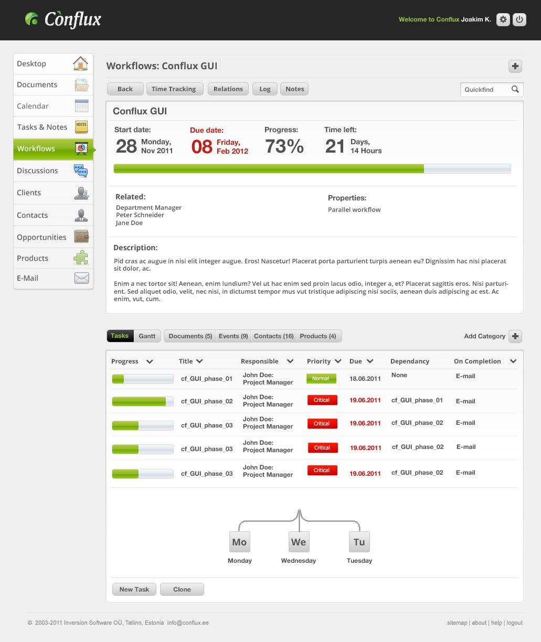Click the New Task button
This screenshot has width=541, height=642.
point(134,589)
